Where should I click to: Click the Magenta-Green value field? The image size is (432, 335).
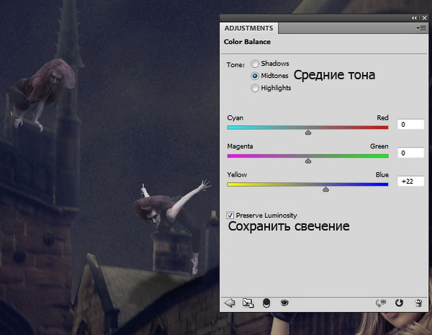coord(410,153)
